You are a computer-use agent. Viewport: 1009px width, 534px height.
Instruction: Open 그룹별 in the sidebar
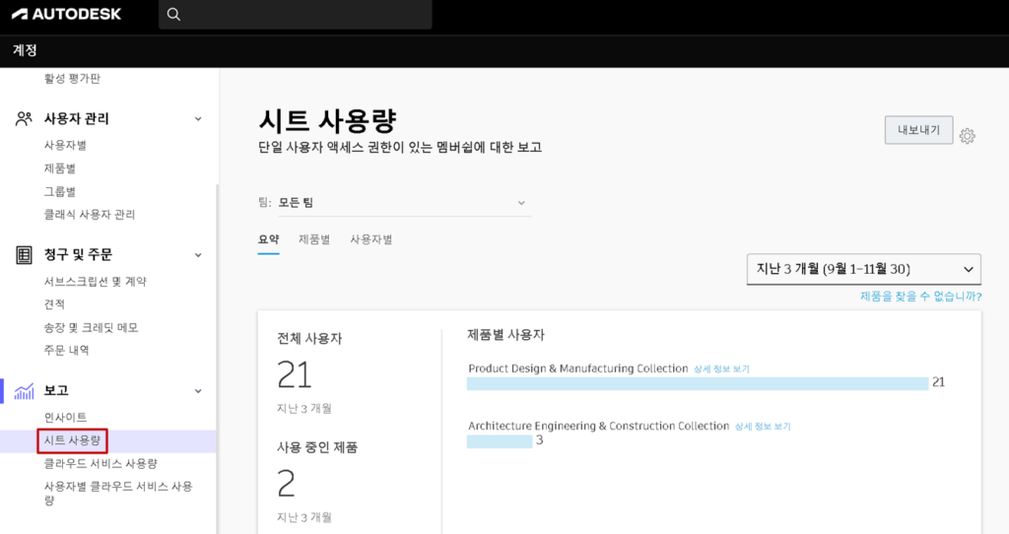point(60,192)
